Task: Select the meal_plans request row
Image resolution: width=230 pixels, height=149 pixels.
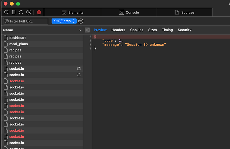Action: [43, 44]
